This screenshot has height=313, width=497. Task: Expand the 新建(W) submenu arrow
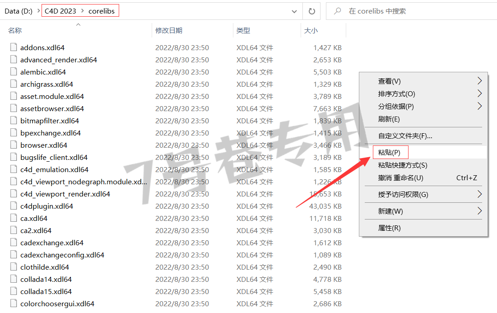479,211
